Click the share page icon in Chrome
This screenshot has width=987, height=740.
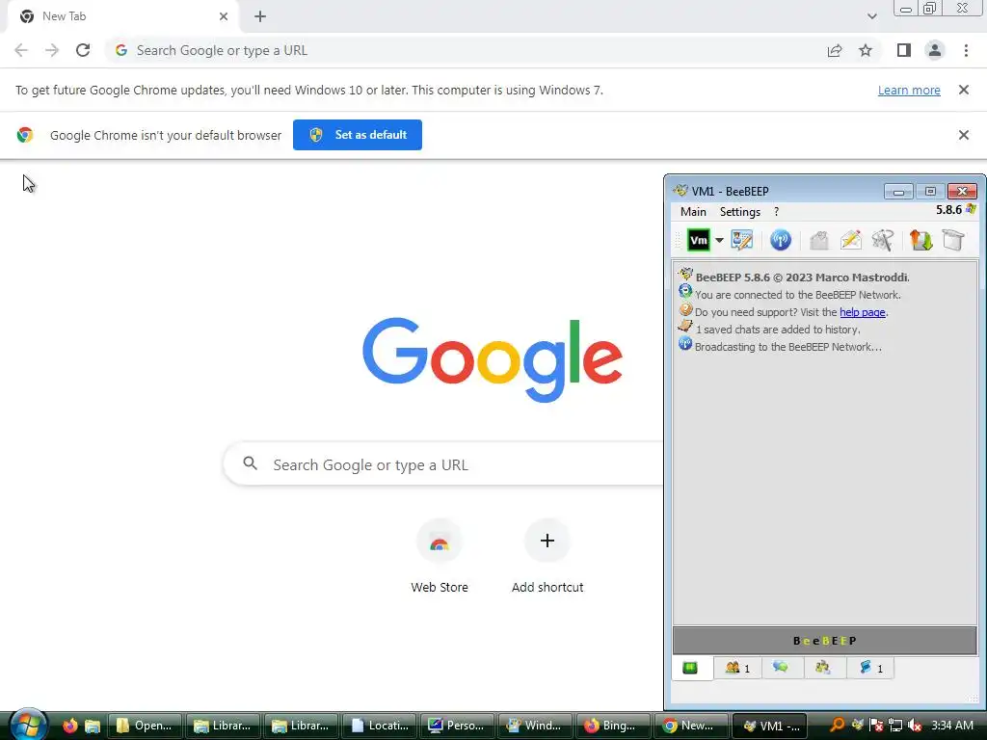[835, 50]
